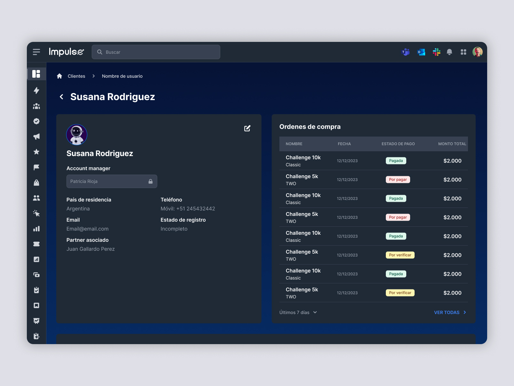Select verified badge icon in sidebar
This screenshot has height=386, width=514.
coord(36,121)
